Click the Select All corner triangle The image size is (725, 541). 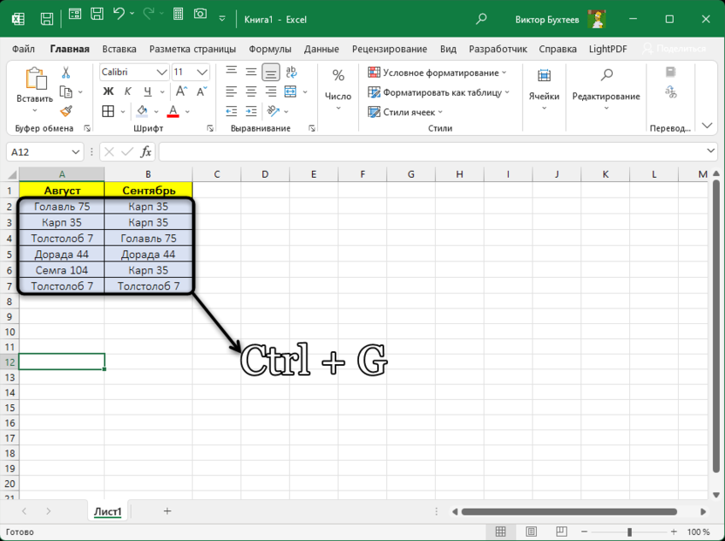12,174
